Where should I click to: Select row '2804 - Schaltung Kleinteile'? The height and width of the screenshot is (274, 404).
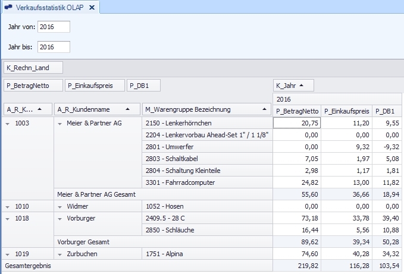(207, 171)
